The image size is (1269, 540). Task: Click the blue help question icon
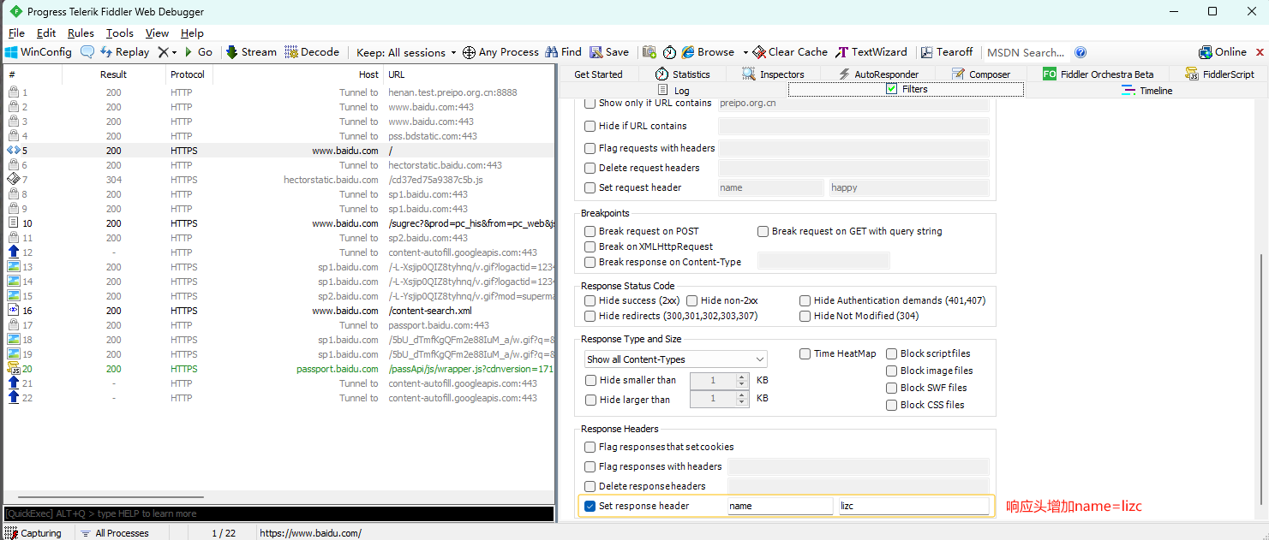pyautogui.click(x=1080, y=52)
